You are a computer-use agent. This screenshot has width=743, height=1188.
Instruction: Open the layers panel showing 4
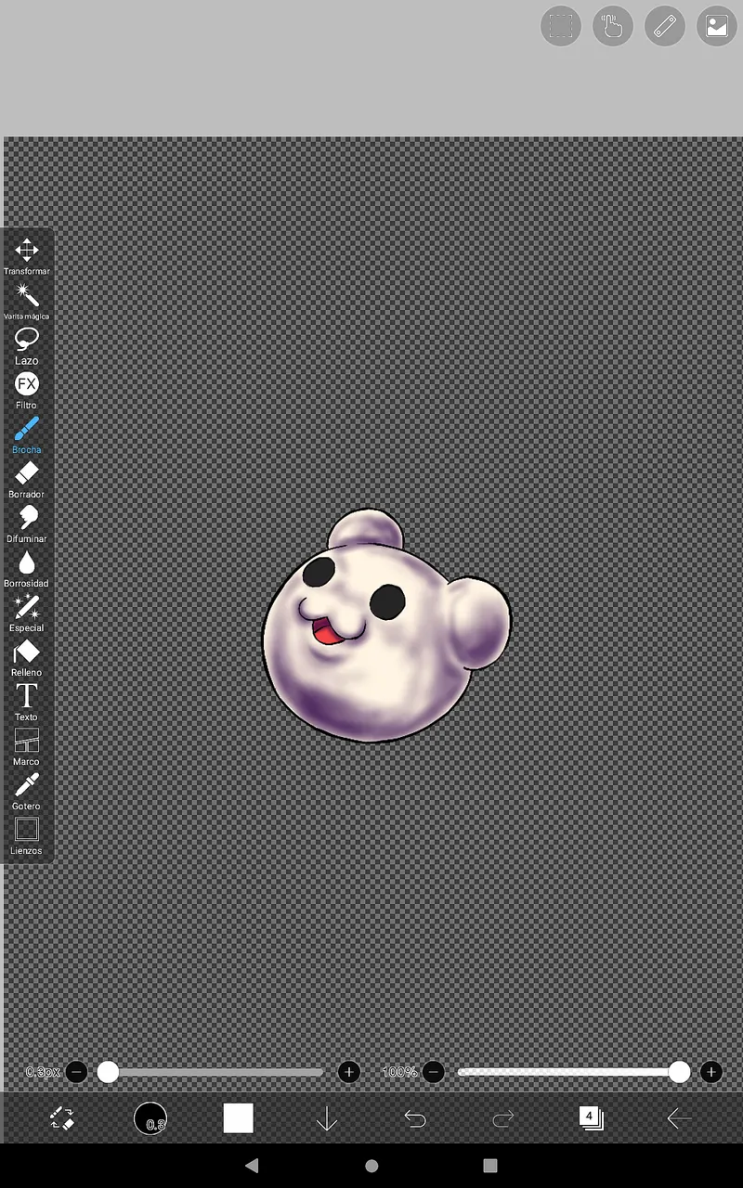pos(591,1118)
